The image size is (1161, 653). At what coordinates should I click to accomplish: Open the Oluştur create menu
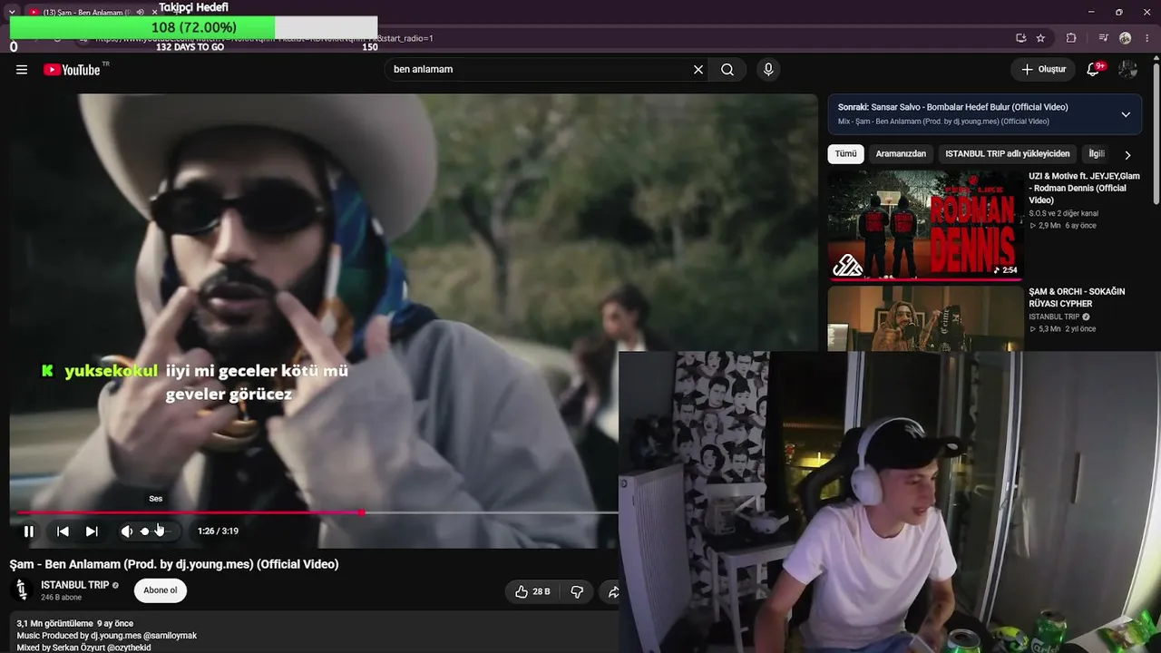1043,70
